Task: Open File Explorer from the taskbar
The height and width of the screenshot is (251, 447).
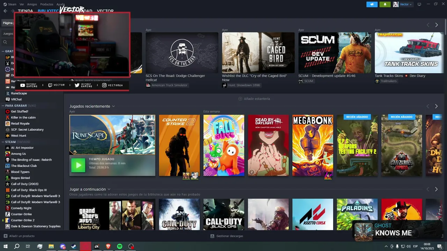Action: point(51,246)
